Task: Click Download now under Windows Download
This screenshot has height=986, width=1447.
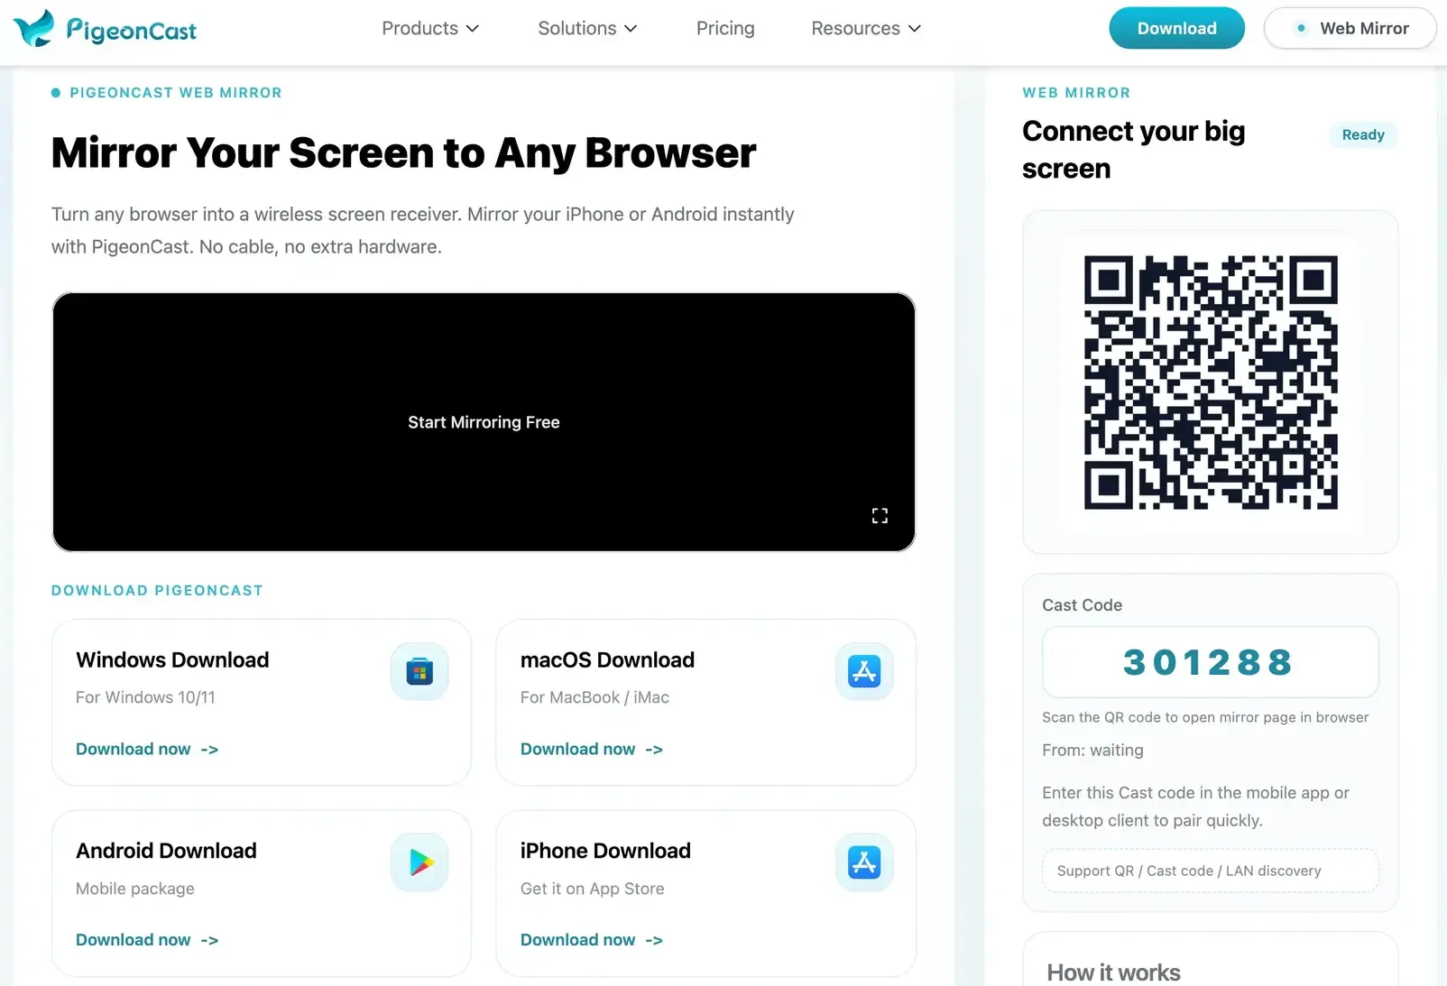Action: 147,749
